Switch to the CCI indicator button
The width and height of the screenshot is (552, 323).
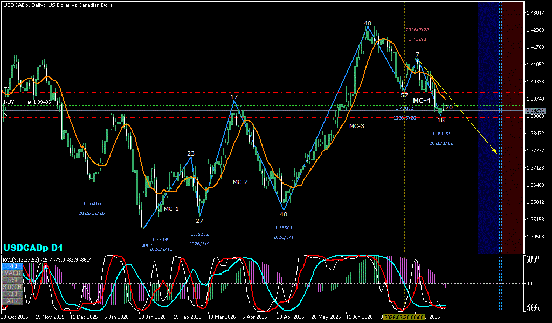point(13,294)
